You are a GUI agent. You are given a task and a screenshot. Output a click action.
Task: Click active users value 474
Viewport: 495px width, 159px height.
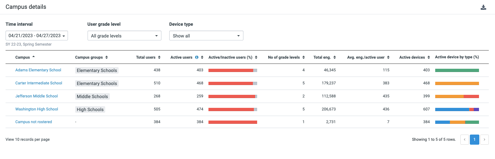coord(200,109)
